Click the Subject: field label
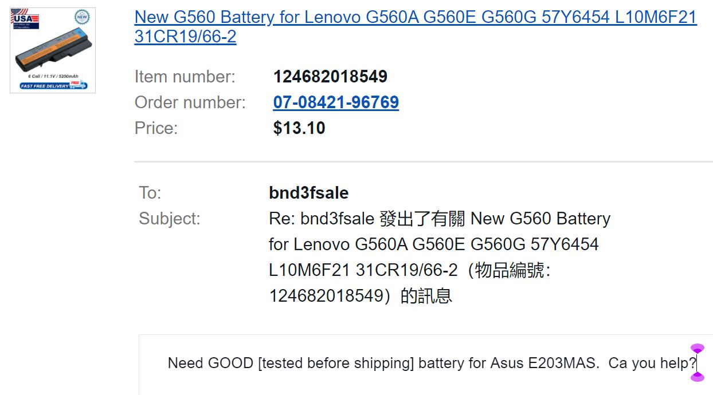Screen dimensions: 713x395 tap(170, 219)
